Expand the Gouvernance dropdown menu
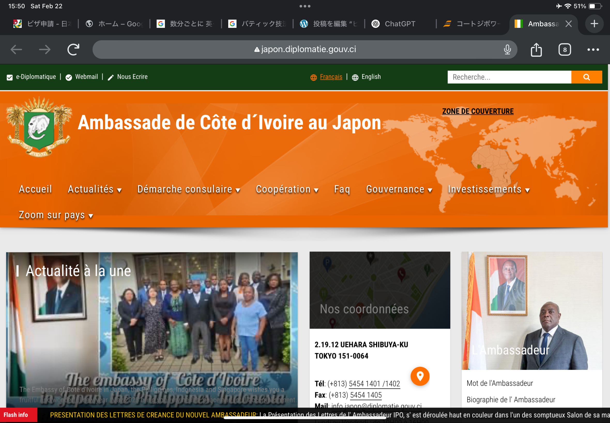Image resolution: width=610 pixels, height=423 pixels. click(x=399, y=190)
